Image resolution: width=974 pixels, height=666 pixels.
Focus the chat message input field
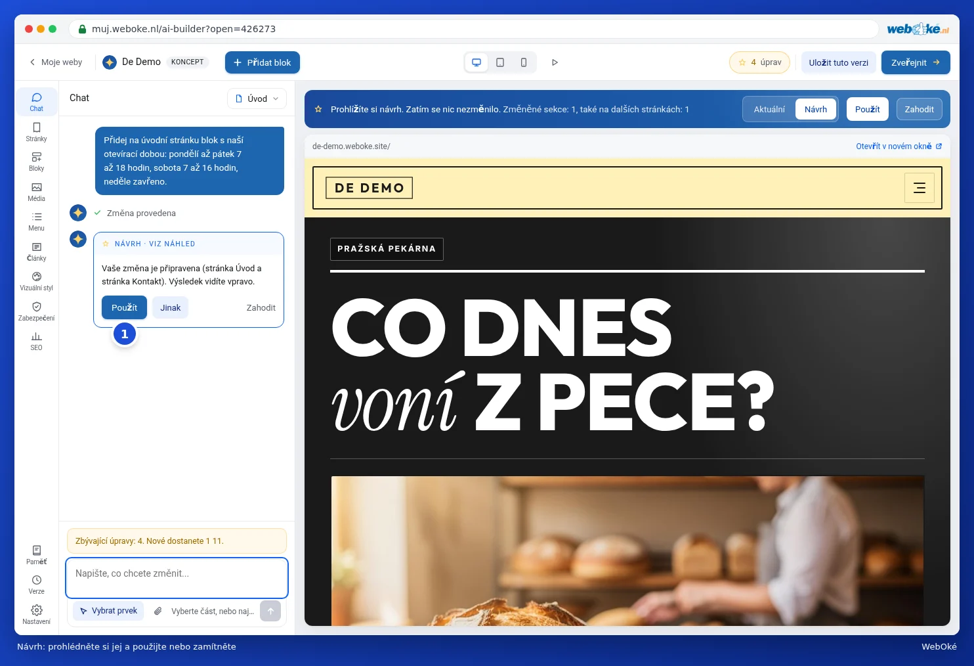coord(177,577)
